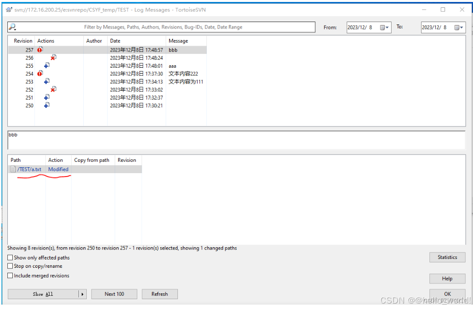Open the Statistics dialog
This screenshot has height=309, width=473.
click(x=447, y=257)
